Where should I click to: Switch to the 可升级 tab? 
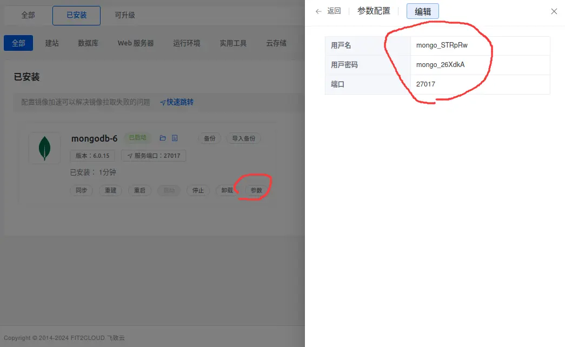[125, 15]
